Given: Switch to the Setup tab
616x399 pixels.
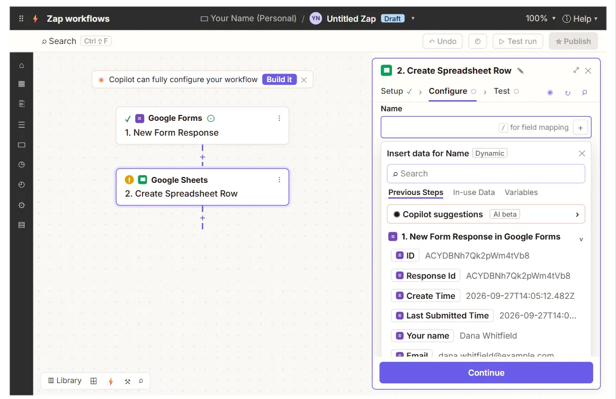Looking at the screenshot, I should click(396, 91).
